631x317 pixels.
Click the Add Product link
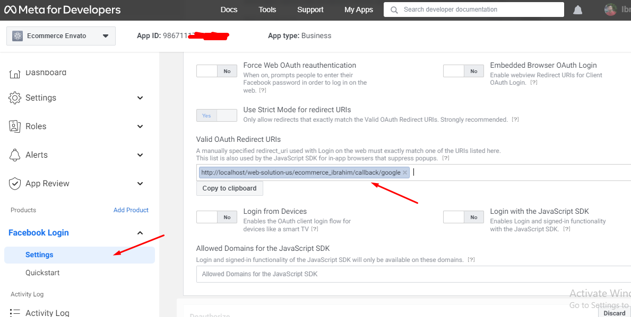click(131, 210)
